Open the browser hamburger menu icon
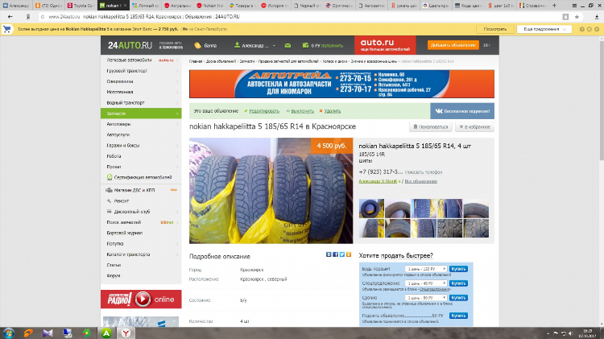 574,6
